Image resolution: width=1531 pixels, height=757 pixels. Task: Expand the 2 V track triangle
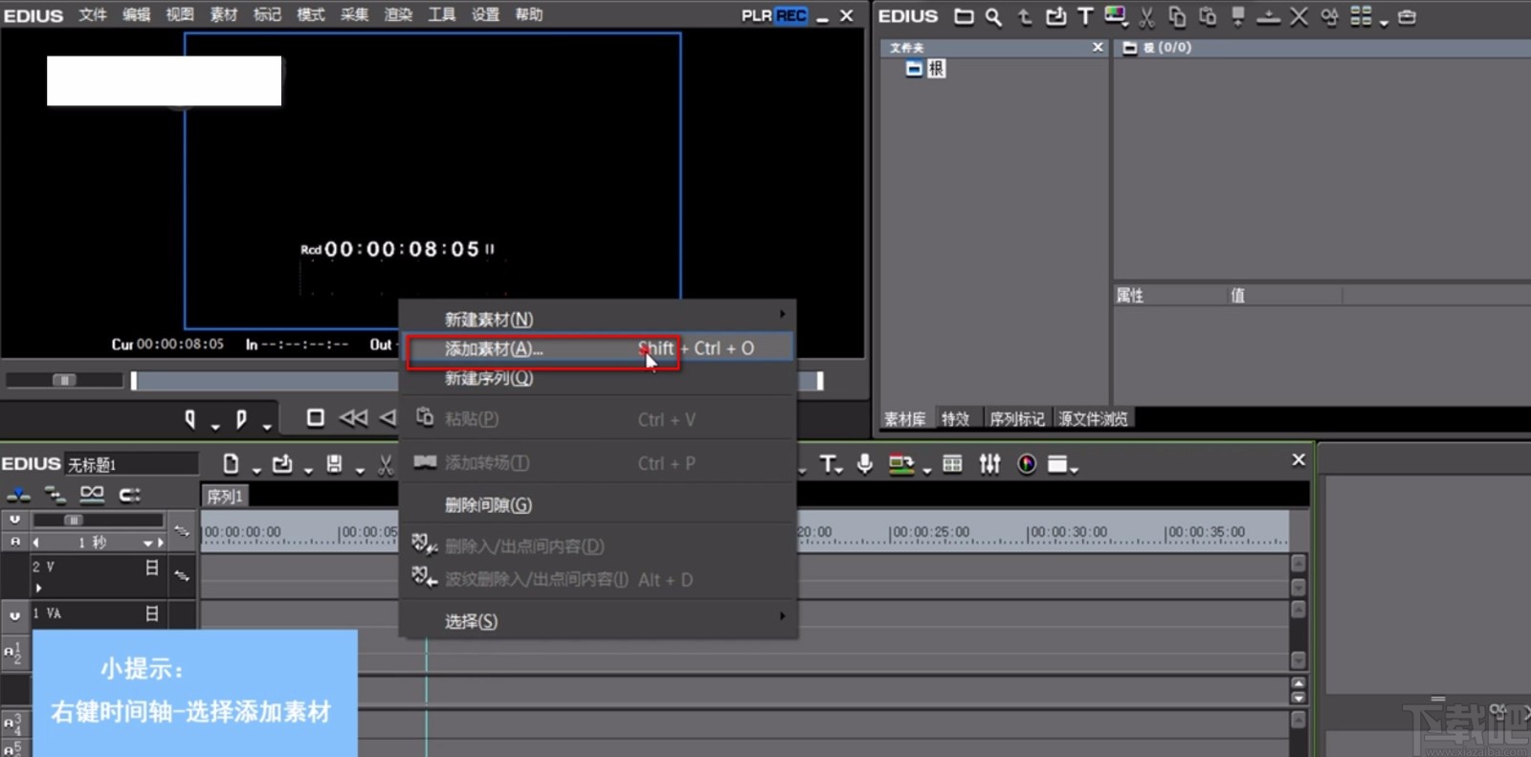click(x=38, y=588)
